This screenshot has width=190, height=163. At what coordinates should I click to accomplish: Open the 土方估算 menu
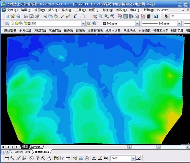(25, 31)
